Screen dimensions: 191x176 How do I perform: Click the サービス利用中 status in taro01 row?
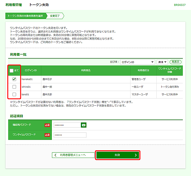point(170,94)
